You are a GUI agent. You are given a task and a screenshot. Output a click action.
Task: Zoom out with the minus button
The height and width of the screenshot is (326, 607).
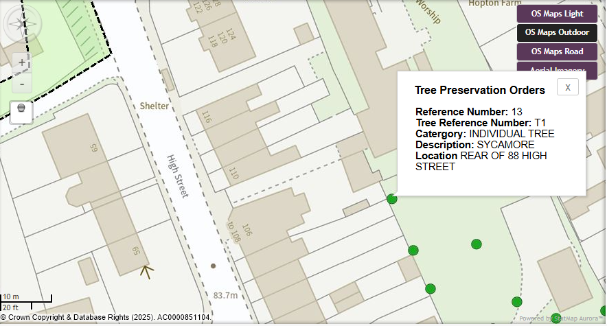pyautogui.click(x=22, y=84)
